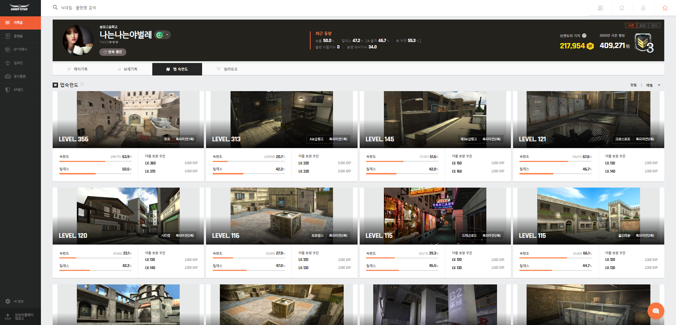Open the 매치기록 tab
Screen dimensions: 676x325
[x=78, y=69]
